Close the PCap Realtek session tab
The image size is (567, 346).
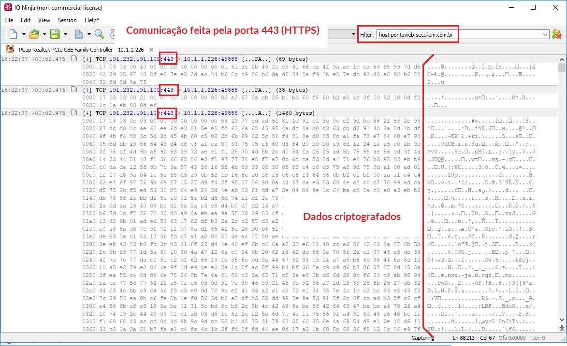[151, 50]
